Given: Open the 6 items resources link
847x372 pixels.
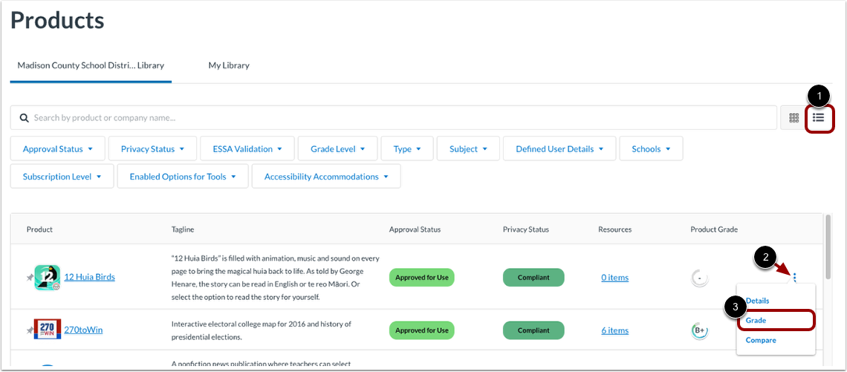Looking at the screenshot, I should 614,330.
